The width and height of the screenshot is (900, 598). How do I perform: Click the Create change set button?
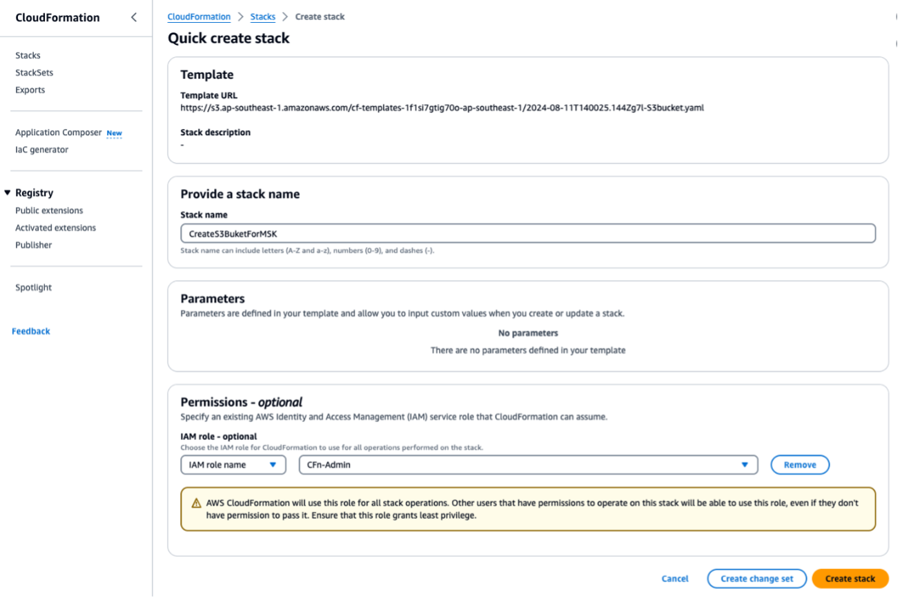click(x=756, y=579)
